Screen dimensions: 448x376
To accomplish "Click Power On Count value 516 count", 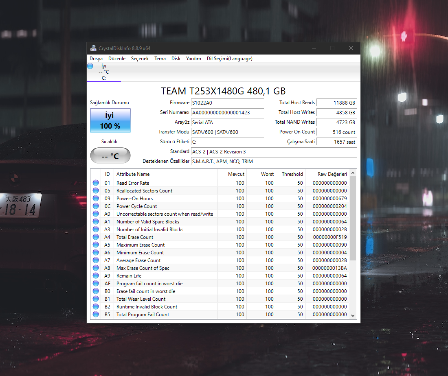I will click(x=337, y=132).
